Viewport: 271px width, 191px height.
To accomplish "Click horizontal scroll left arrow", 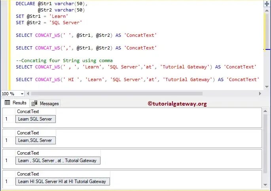I will click(x=28, y=94).
